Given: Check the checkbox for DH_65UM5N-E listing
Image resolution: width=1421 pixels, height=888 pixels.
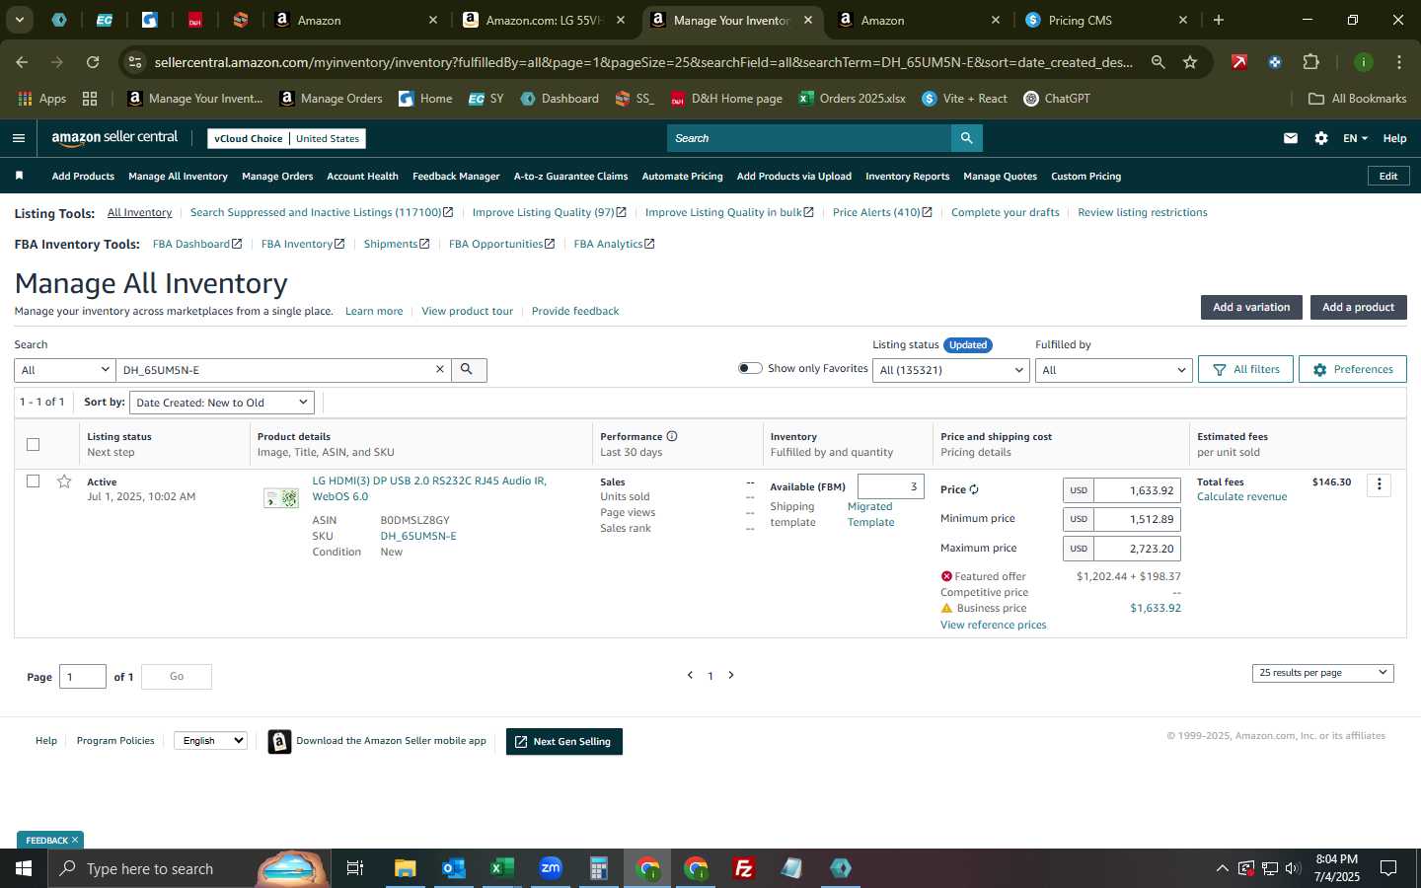Looking at the screenshot, I should 33,481.
